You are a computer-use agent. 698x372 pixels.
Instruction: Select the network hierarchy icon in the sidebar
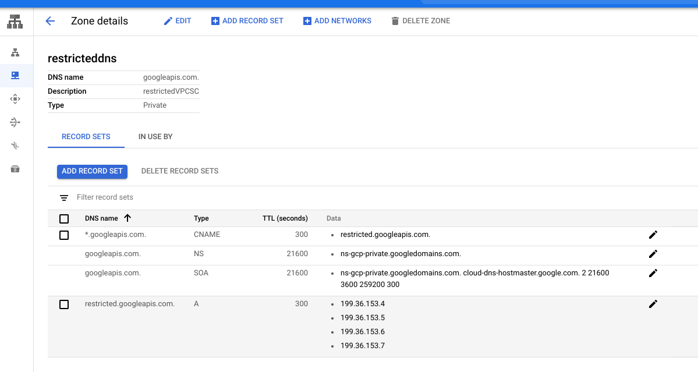point(16,52)
